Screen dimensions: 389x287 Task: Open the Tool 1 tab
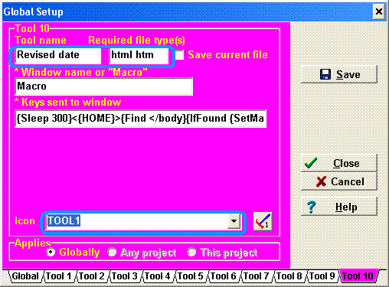coord(59,276)
